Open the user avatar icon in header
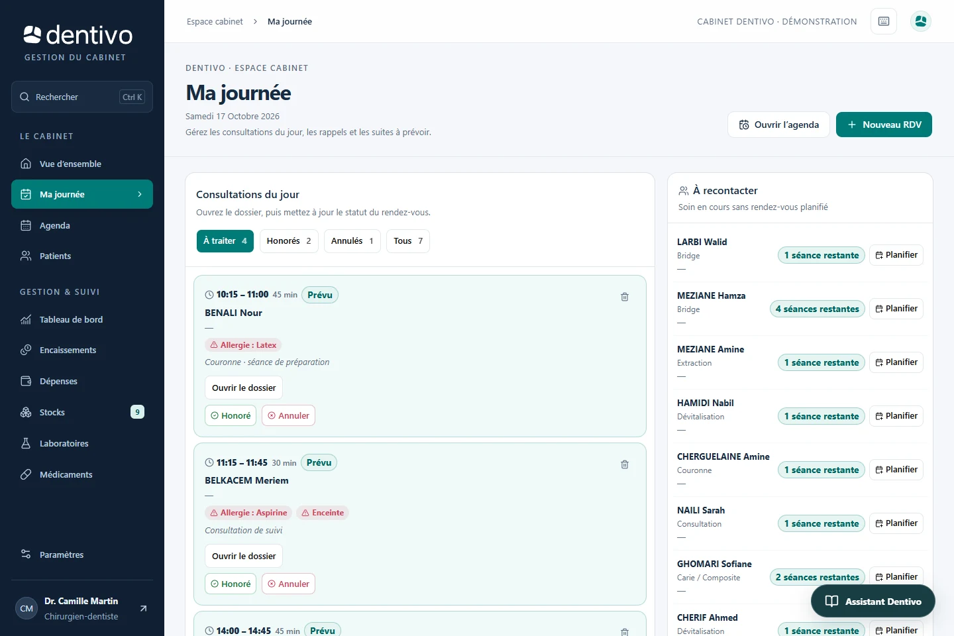Screen dimensions: 954x636 [921, 21]
